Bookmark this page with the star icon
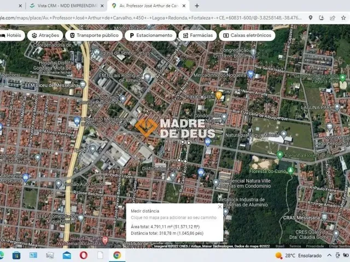 click(343, 18)
